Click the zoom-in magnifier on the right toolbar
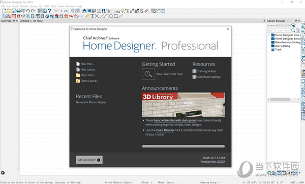Screen dimensions: 305x184 coord(303,27)
